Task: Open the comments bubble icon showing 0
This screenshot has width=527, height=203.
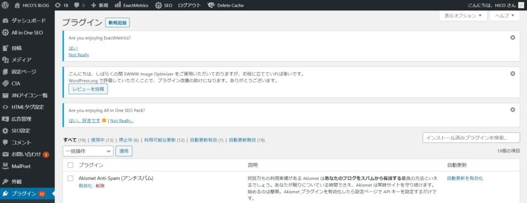Action: pos(79,5)
